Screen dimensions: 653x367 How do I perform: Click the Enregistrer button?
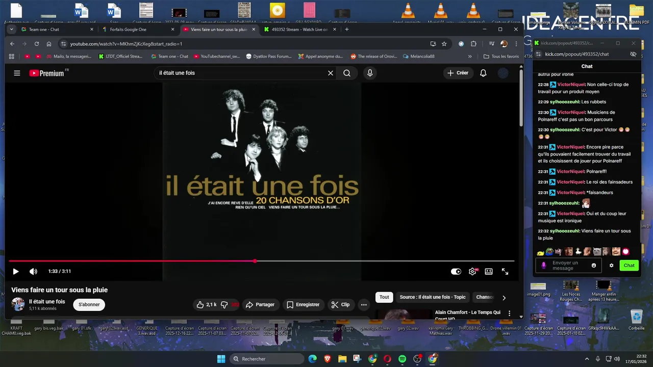303,304
